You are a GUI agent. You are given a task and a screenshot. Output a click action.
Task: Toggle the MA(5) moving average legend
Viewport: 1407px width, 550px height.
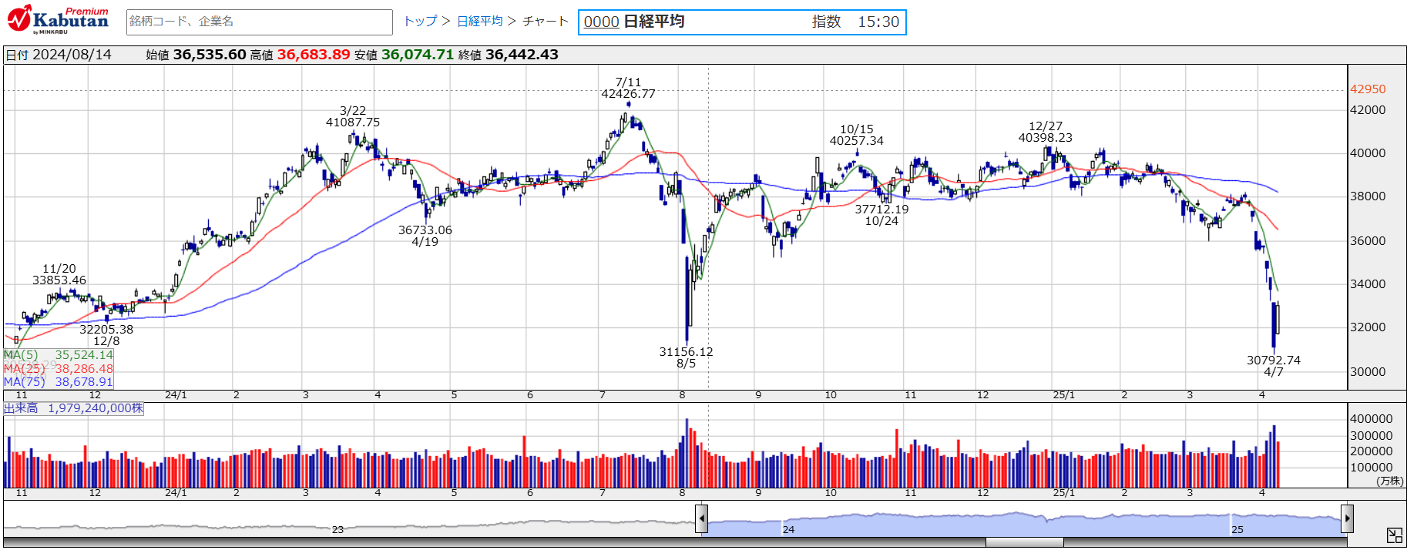(x=59, y=355)
